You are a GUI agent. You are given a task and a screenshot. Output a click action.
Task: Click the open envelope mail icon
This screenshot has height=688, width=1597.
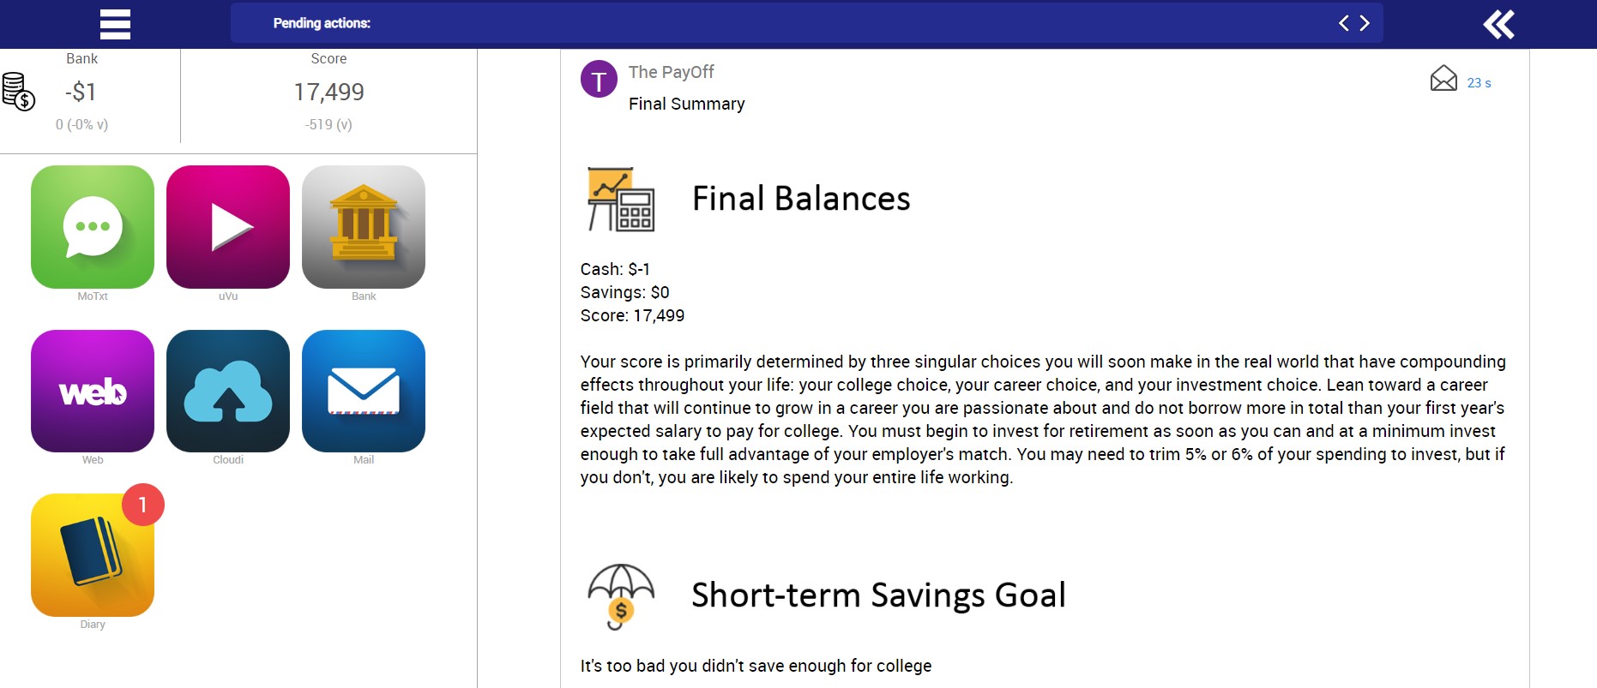[1443, 79]
